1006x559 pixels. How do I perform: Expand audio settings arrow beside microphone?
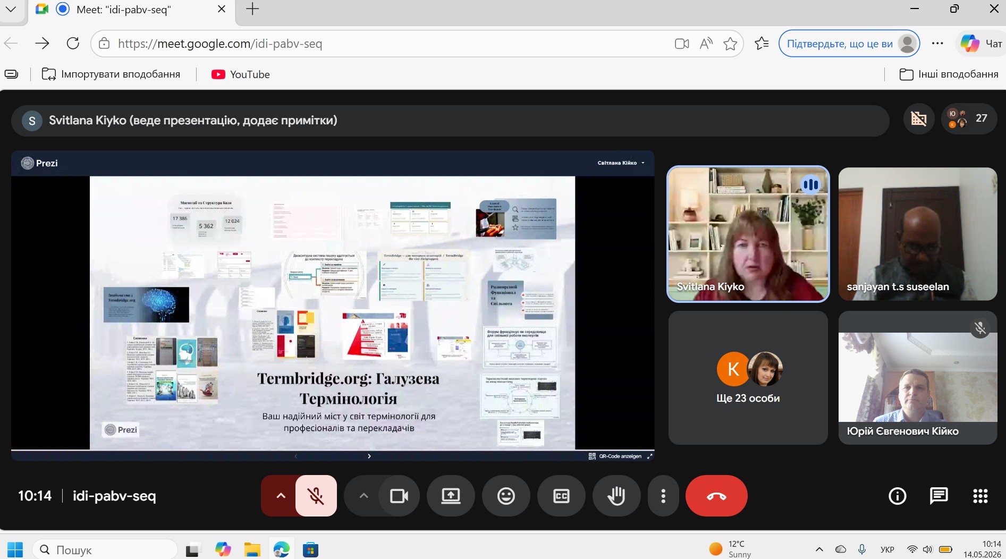281,496
